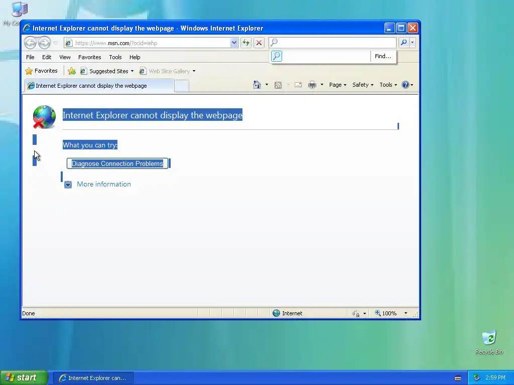Click the Read Mail envelope icon
The width and height of the screenshot is (514, 385).
298,85
